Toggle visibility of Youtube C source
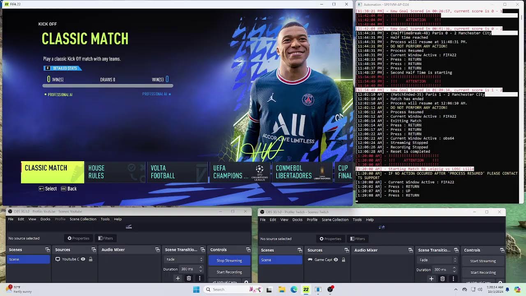 point(83,259)
